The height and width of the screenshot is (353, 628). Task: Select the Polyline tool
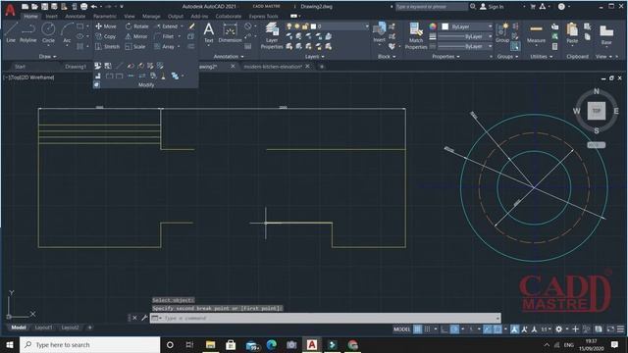28,32
